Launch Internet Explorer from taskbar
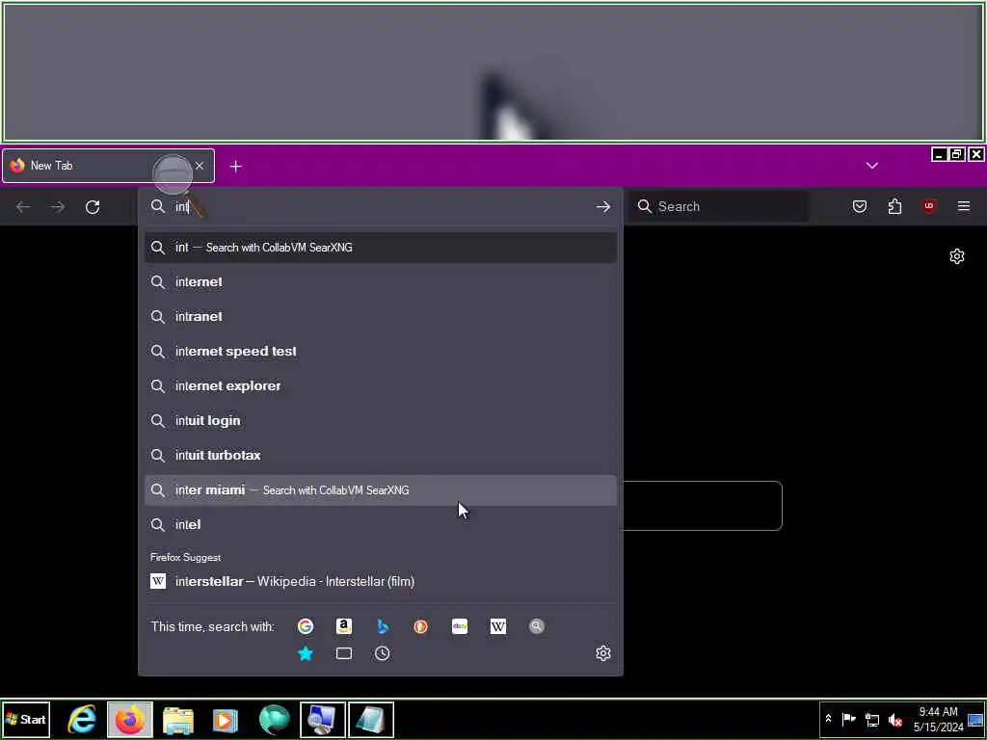The width and height of the screenshot is (987, 740). click(82, 719)
